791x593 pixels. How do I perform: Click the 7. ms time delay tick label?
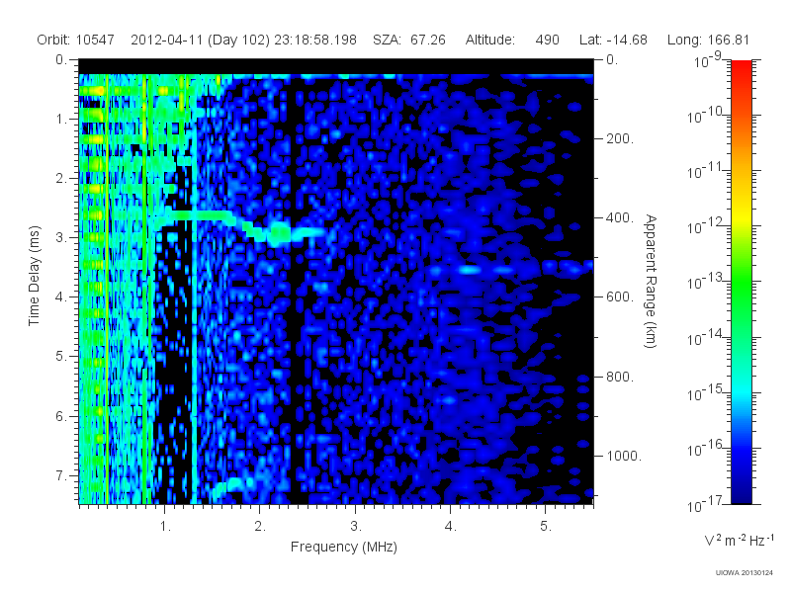pos(60,475)
